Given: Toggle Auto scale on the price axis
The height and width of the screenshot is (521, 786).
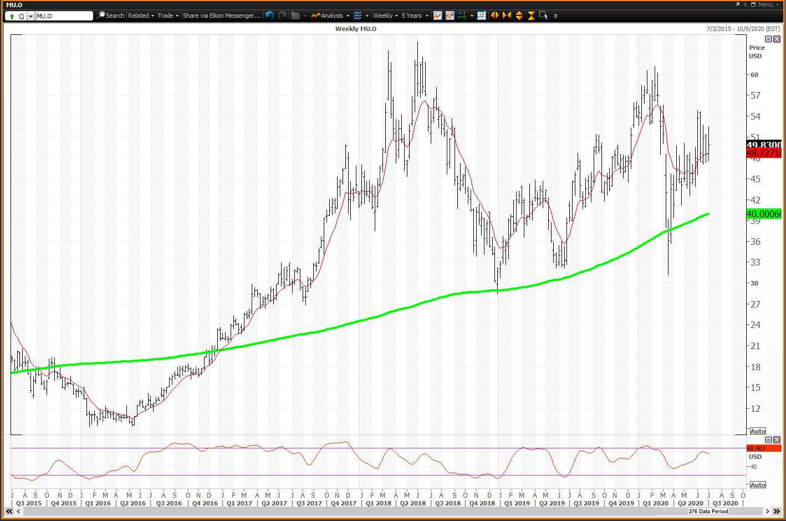Looking at the screenshot, I should click(757, 431).
